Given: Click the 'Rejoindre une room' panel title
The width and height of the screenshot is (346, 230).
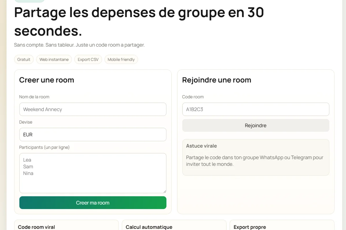Looking at the screenshot, I should pos(216,80).
